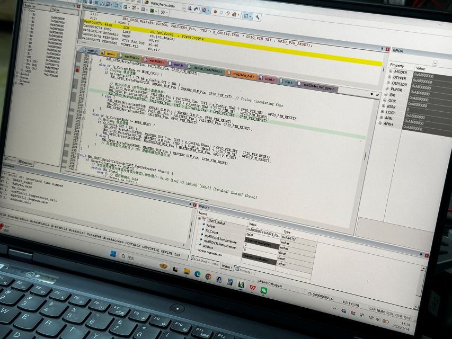This screenshot has width=452, height=339.
Task: Switch to Registers tab in left panel
Action: tap(26, 164)
